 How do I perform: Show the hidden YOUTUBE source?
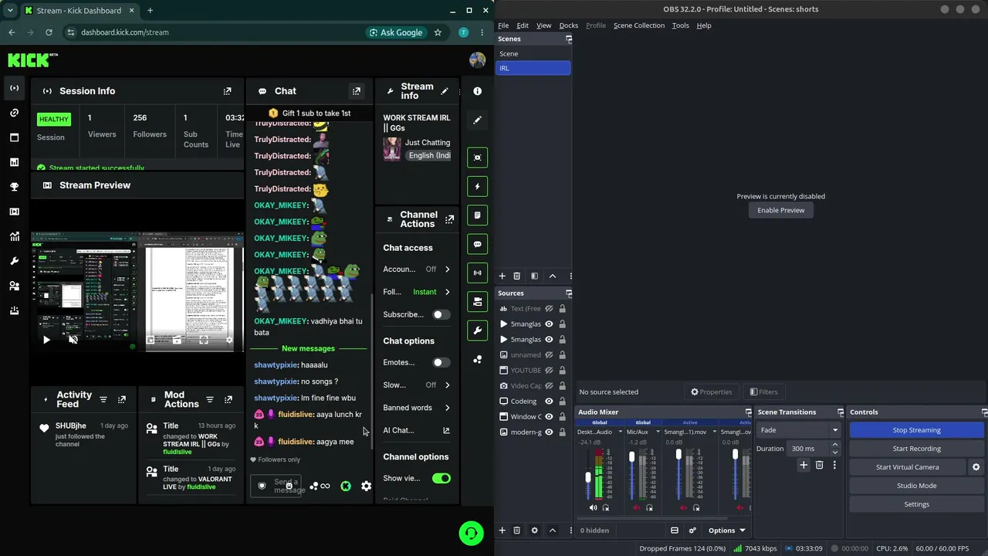pyautogui.click(x=550, y=371)
